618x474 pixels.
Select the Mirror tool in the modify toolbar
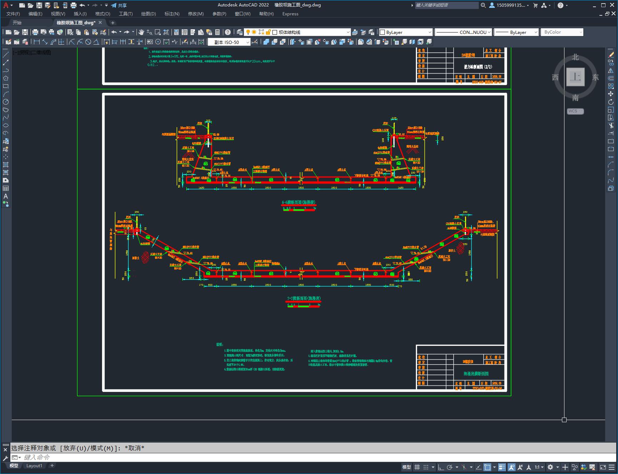coord(611,70)
